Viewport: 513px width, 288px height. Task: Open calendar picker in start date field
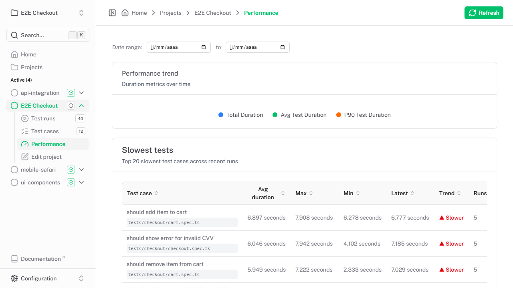coord(204,47)
